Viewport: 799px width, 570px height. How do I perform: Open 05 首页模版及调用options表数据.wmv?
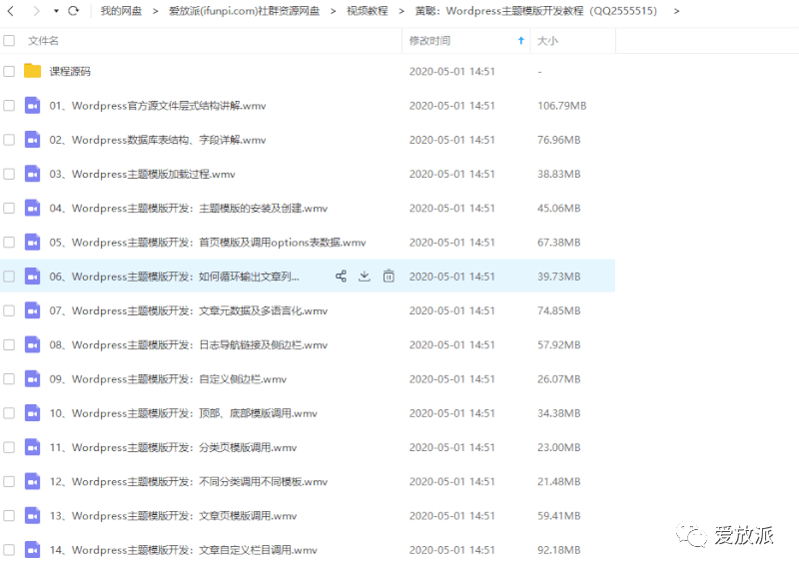(208, 242)
